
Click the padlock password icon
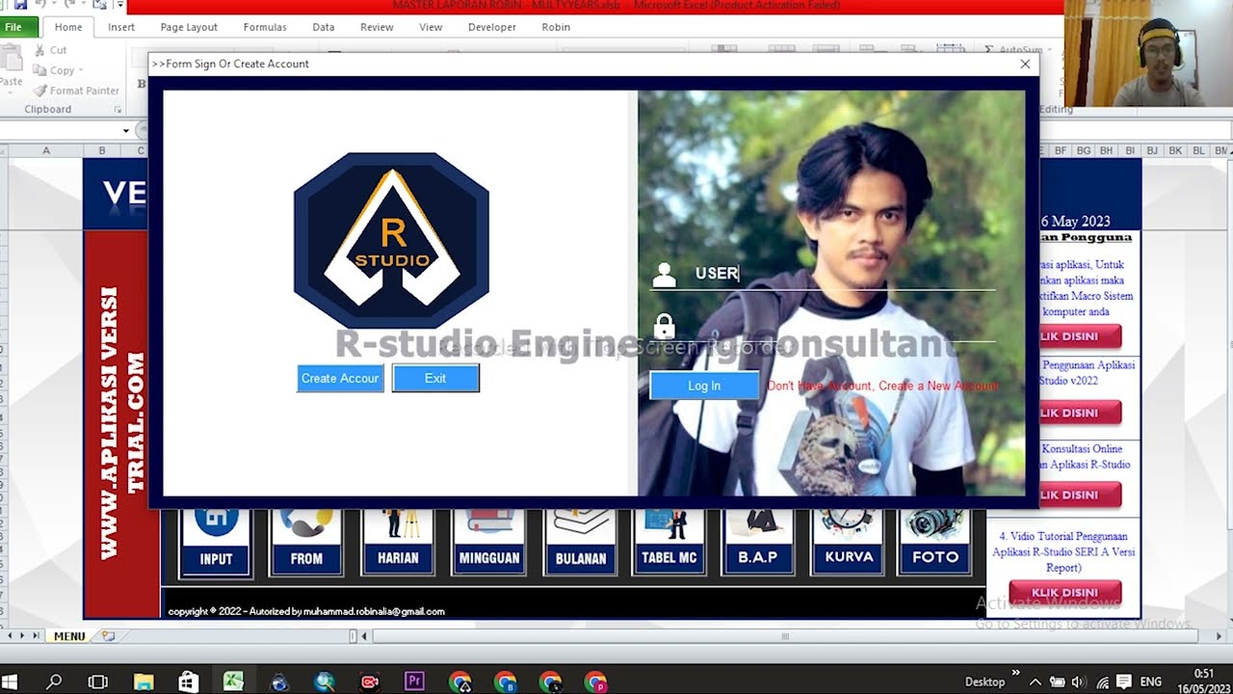click(664, 325)
